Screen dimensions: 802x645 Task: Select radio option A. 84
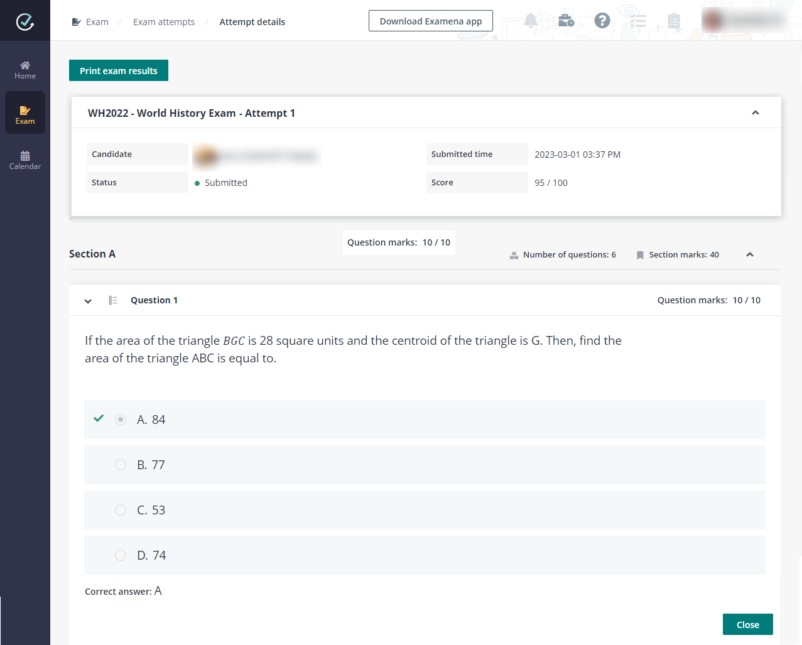121,420
